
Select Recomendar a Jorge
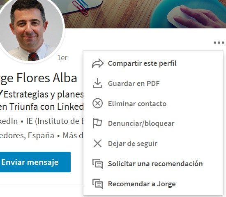coord(142,184)
